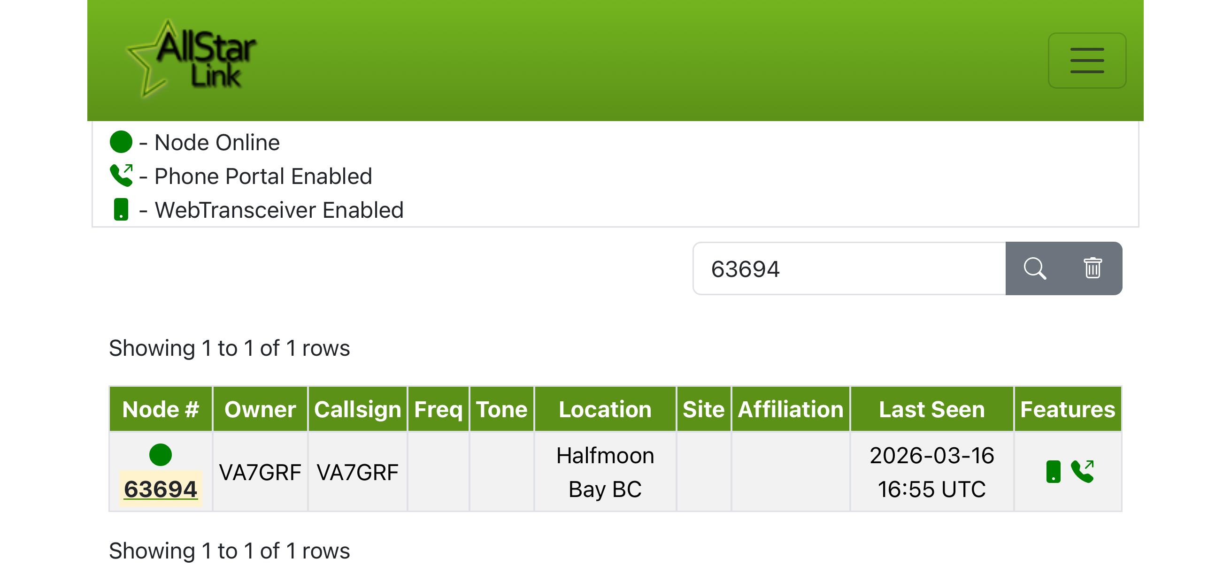Click the Node Online legend dot
1231x566 pixels.
[x=121, y=142]
